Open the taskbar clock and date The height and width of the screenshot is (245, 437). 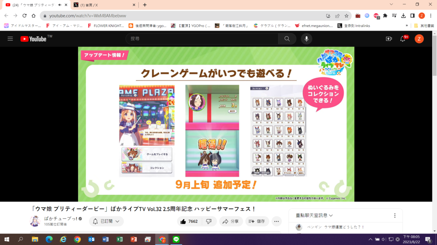point(411,239)
